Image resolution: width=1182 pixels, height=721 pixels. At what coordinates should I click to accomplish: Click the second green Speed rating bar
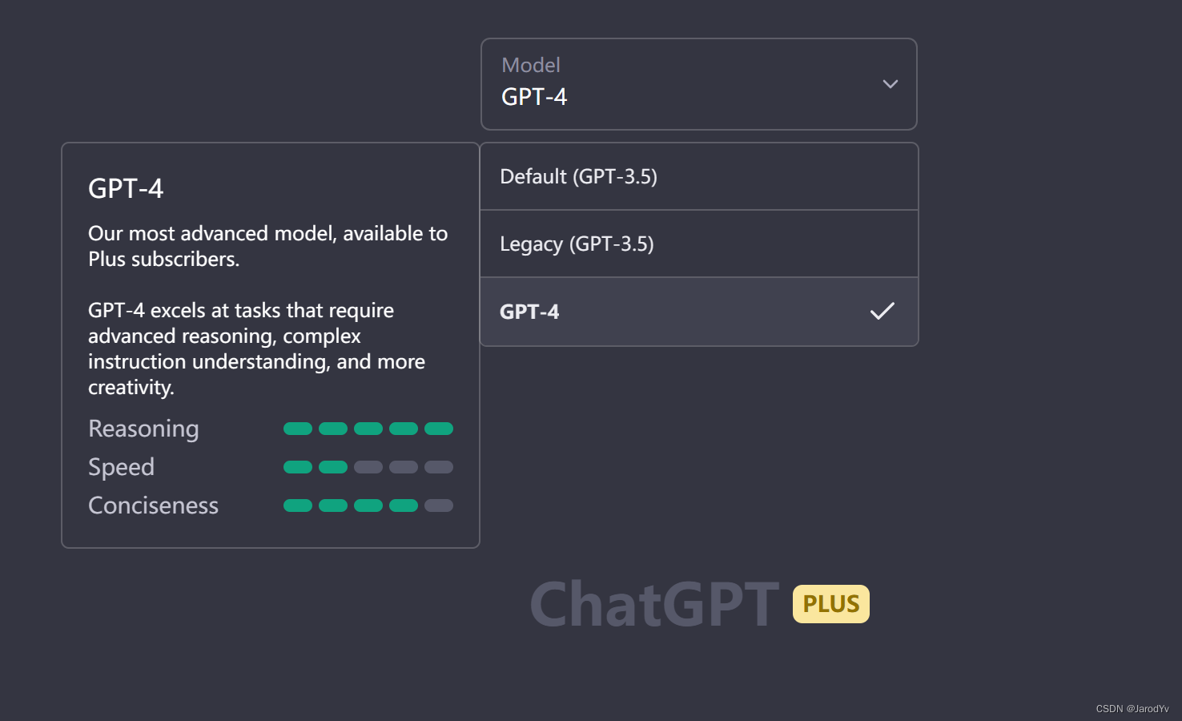coord(333,467)
